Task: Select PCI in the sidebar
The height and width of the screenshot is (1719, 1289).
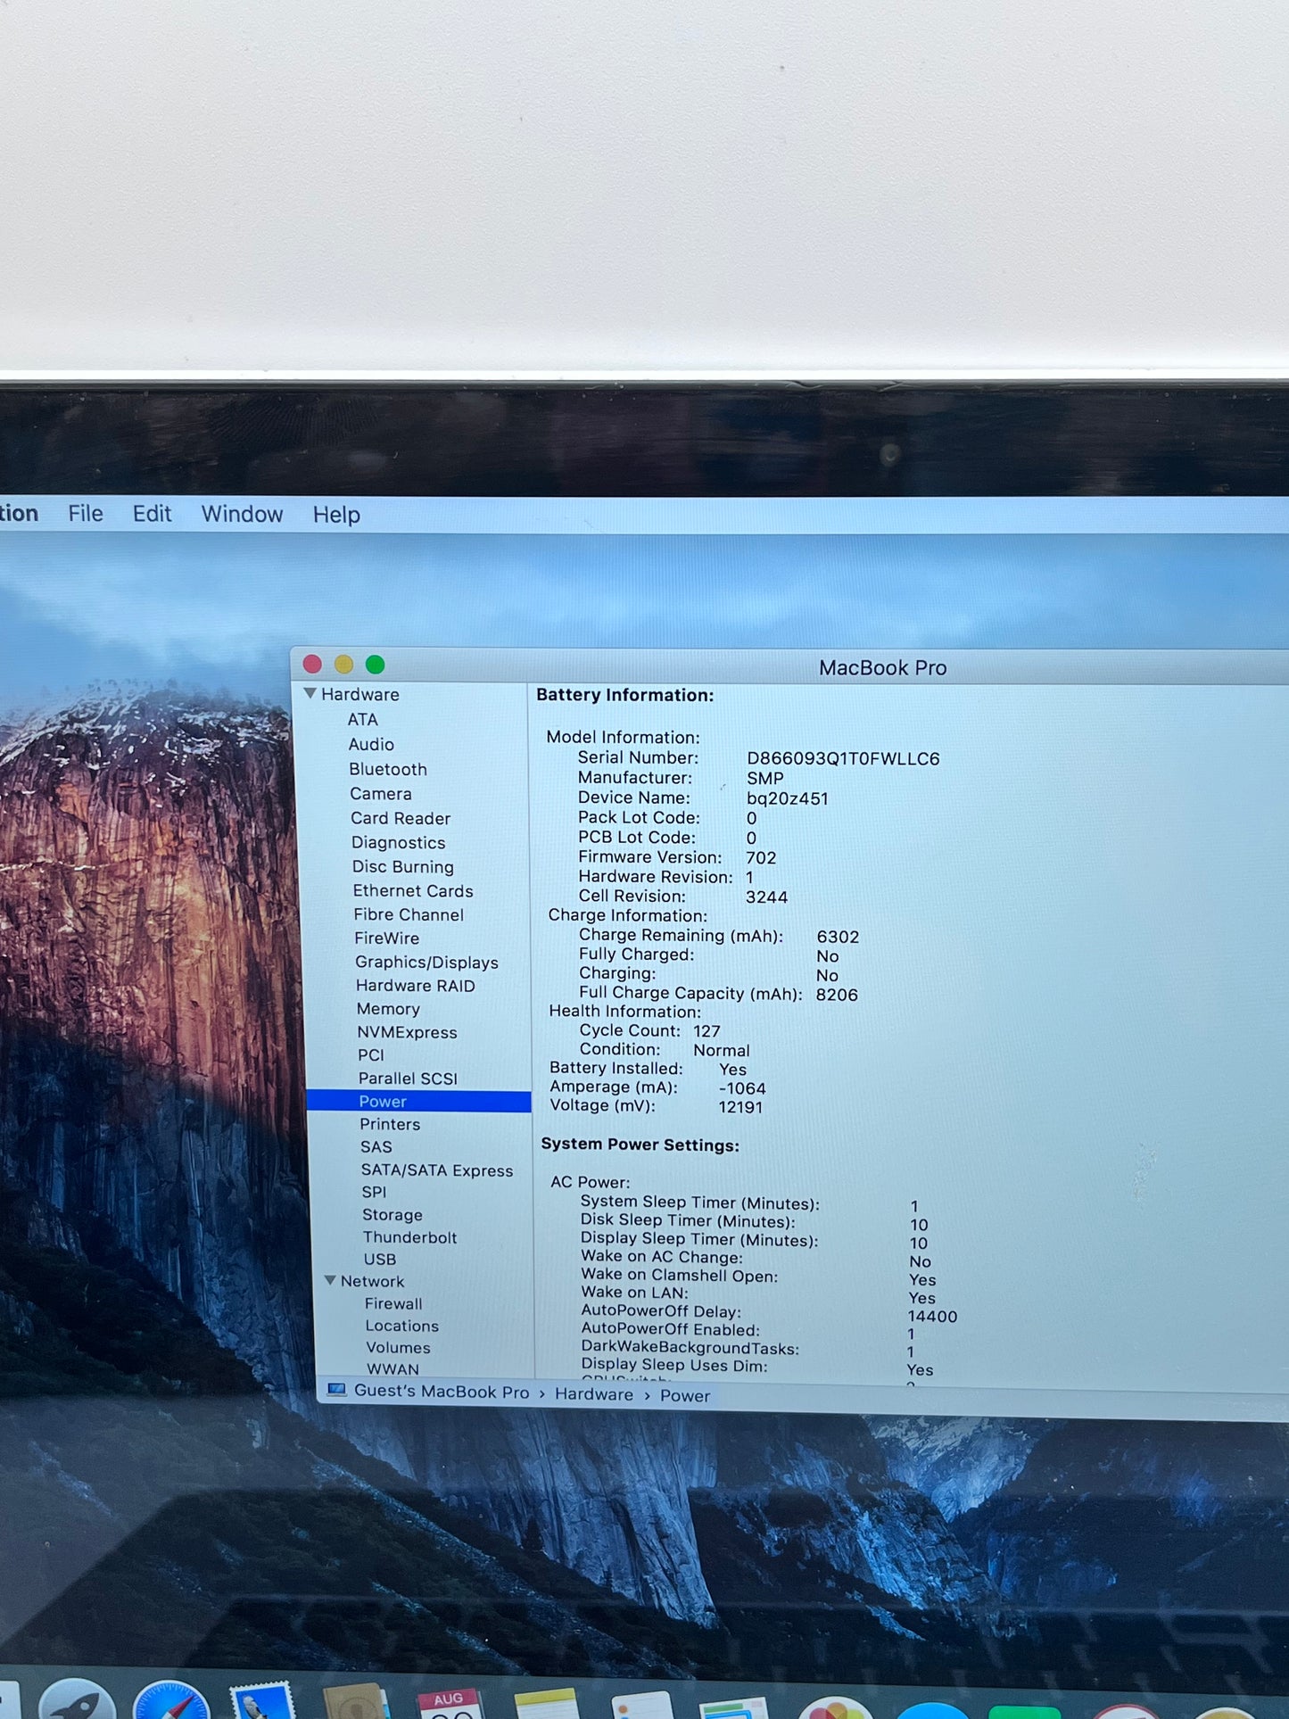Action: [x=371, y=1054]
